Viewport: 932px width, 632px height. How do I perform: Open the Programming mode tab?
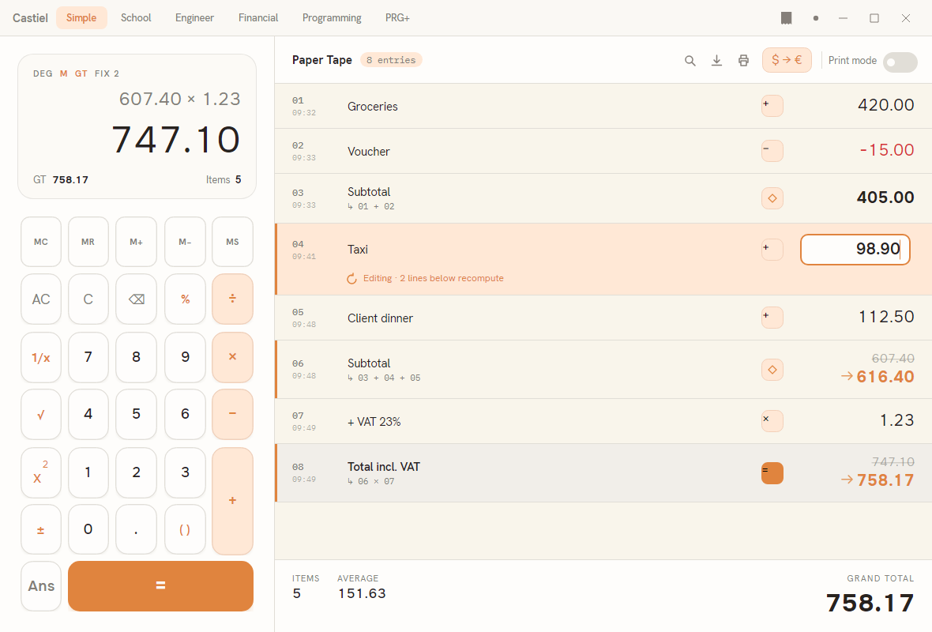tap(332, 18)
